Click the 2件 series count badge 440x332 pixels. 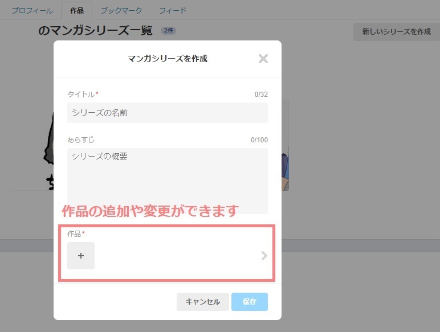(x=168, y=31)
